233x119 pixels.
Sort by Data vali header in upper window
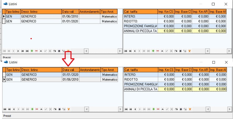coord(70,12)
